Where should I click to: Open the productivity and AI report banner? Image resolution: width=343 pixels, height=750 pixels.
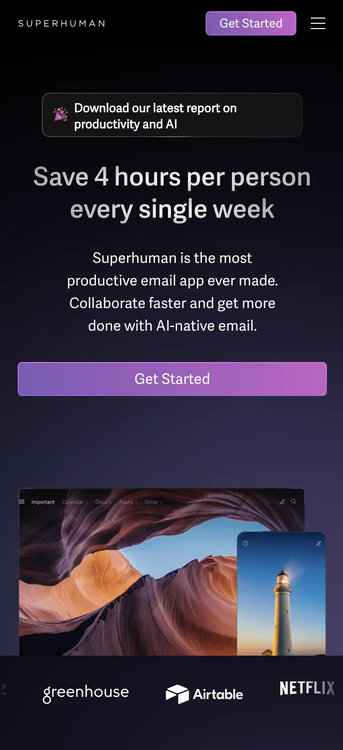pos(172,115)
